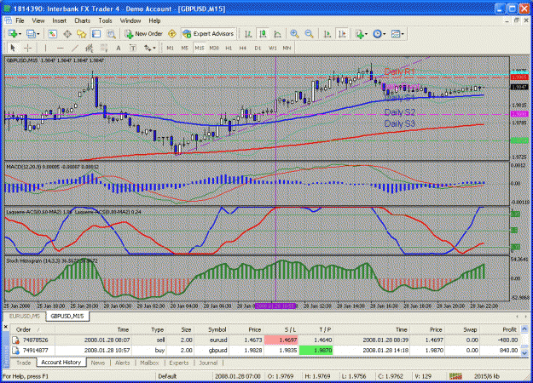Switch to the EURUSD,M5 chart tab

(25, 316)
